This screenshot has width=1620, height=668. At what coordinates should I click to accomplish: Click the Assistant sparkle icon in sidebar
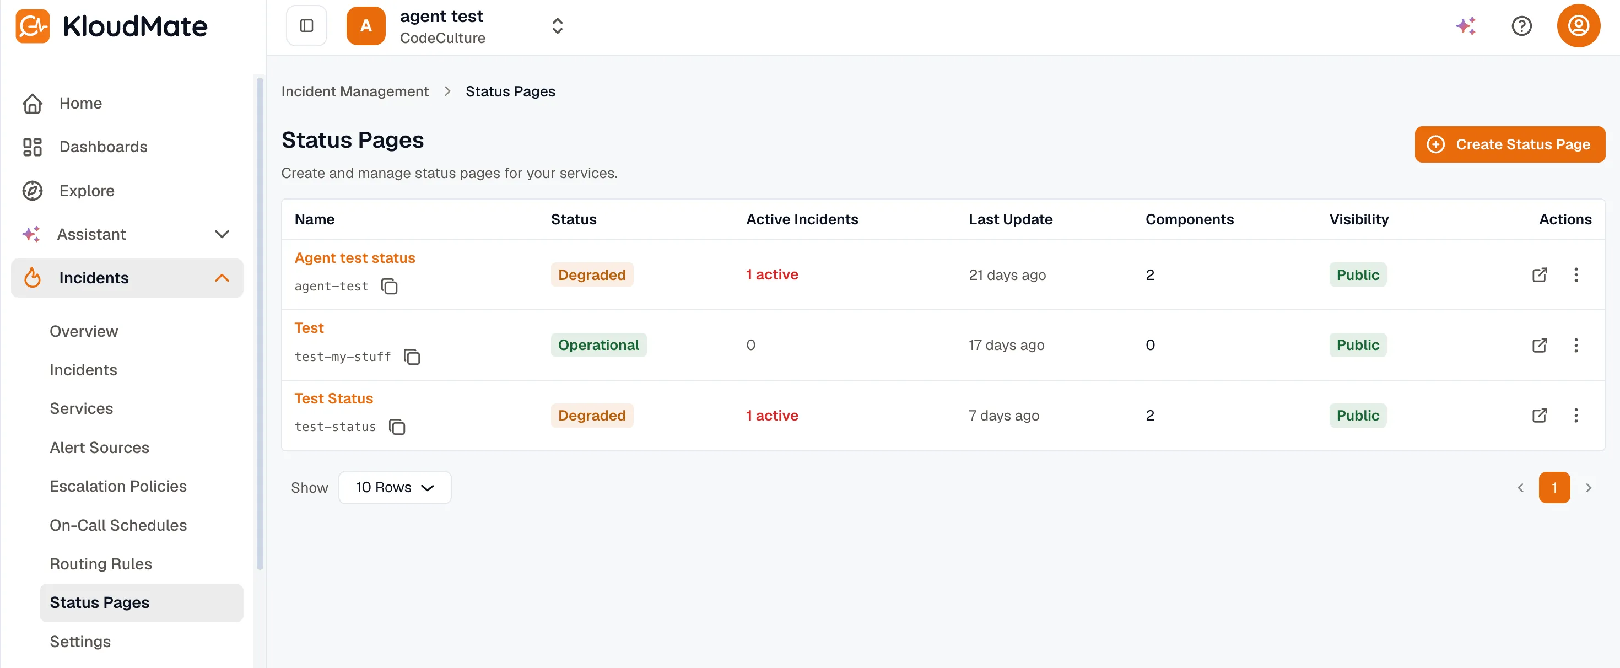[x=31, y=234]
